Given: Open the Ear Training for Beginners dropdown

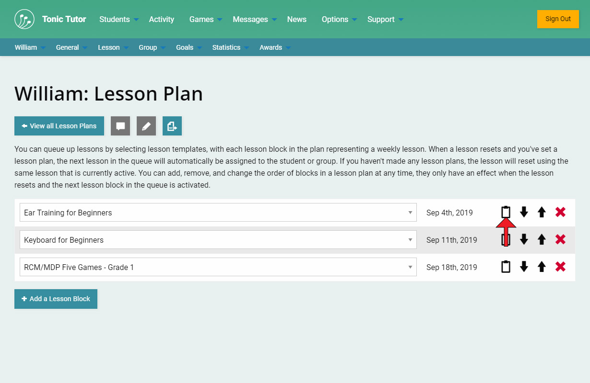Looking at the screenshot, I should 218,213.
